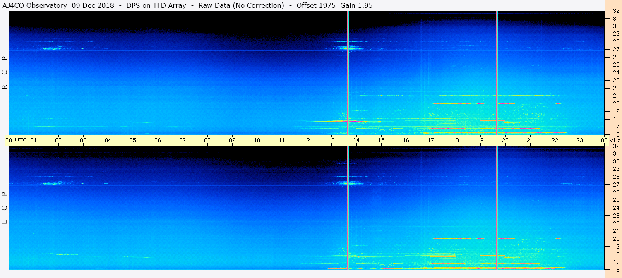This screenshot has width=622, height=278.
Task: Select hour 10 on the UTC axis
Action: pos(257,140)
